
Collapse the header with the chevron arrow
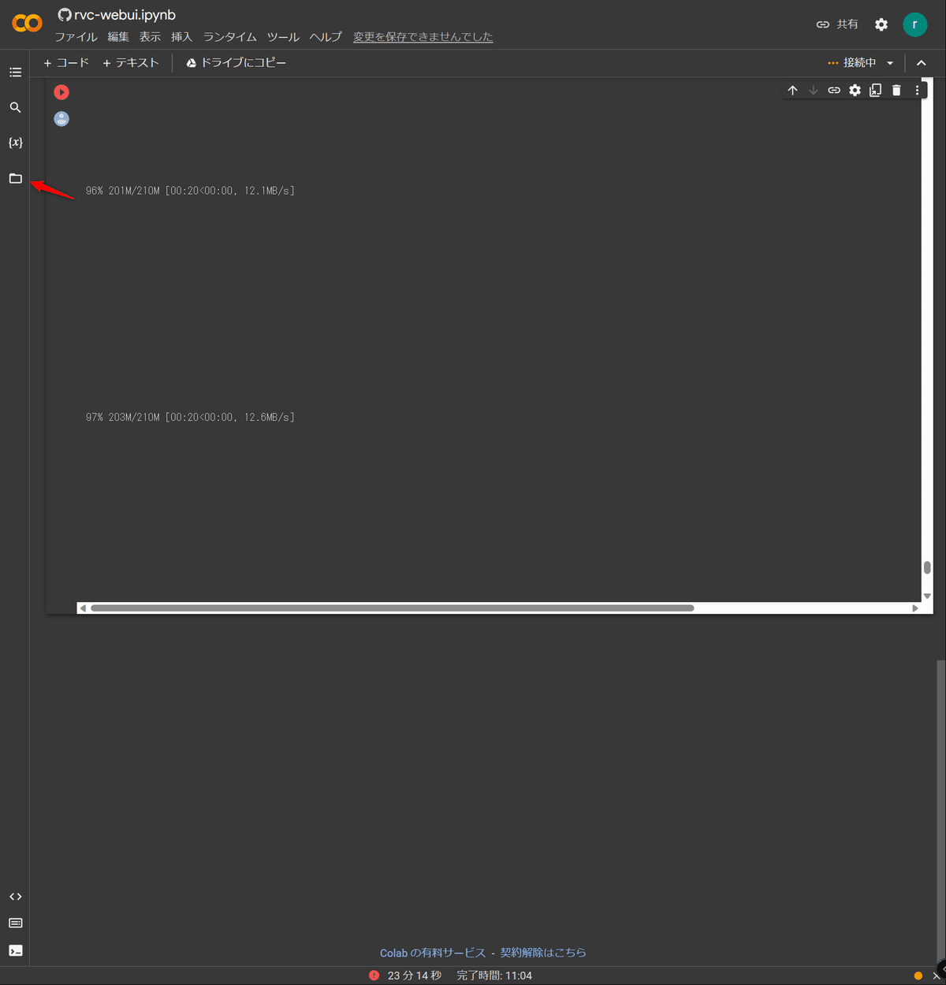click(x=921, y=62)
